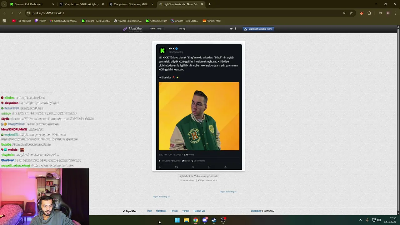This screenshot has width=400, height=225.
Task: Open the Twitter bird icon in LightShot header
Action: point(232,29)
